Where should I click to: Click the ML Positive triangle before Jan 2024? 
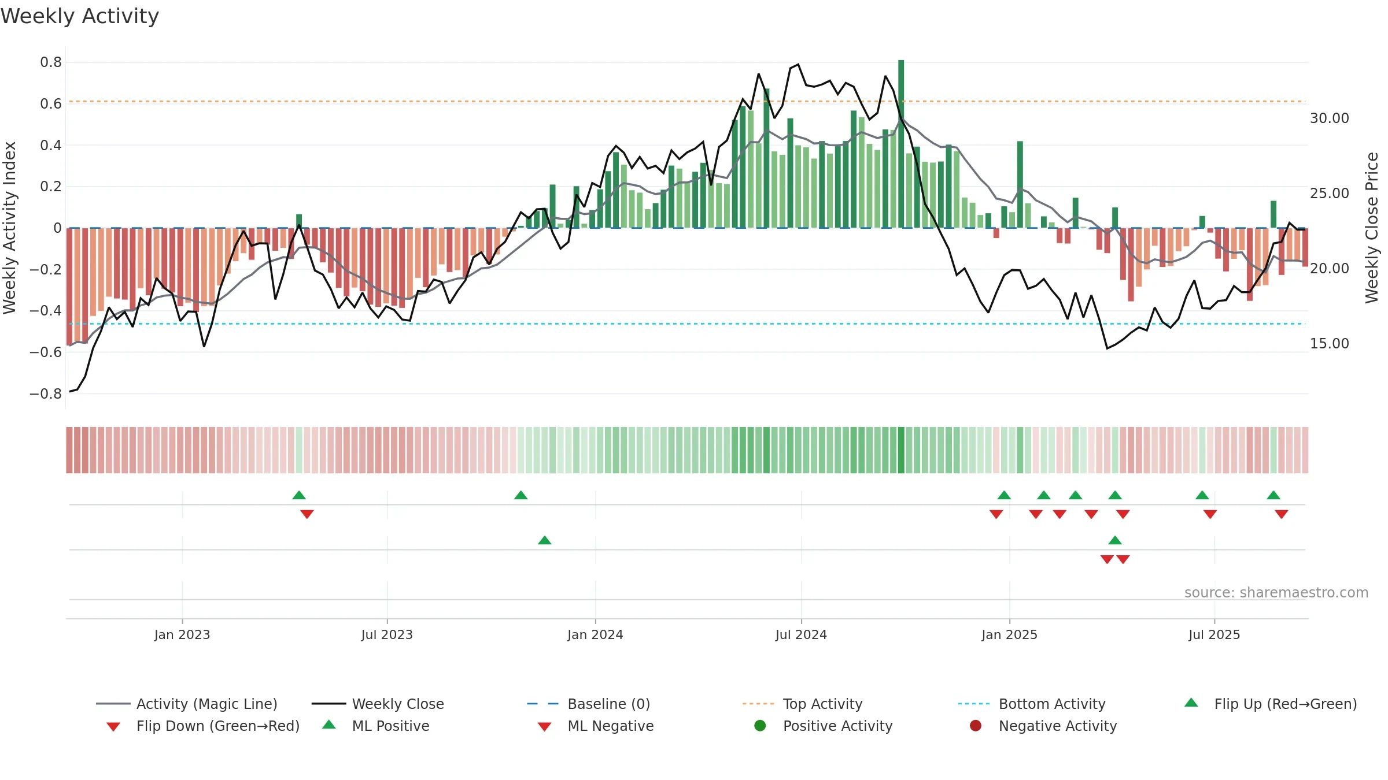pos(545,540)
